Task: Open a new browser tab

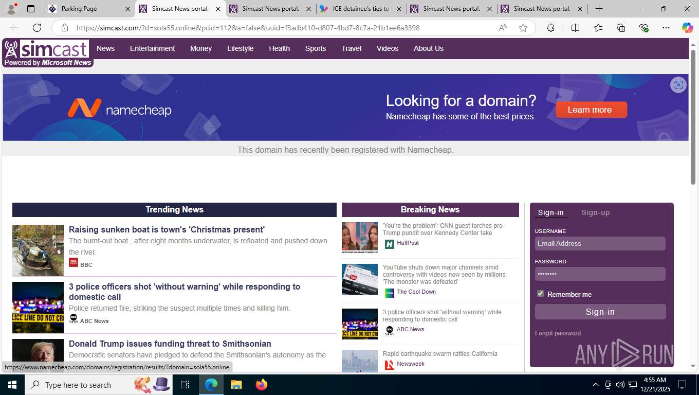Action: 599,9
